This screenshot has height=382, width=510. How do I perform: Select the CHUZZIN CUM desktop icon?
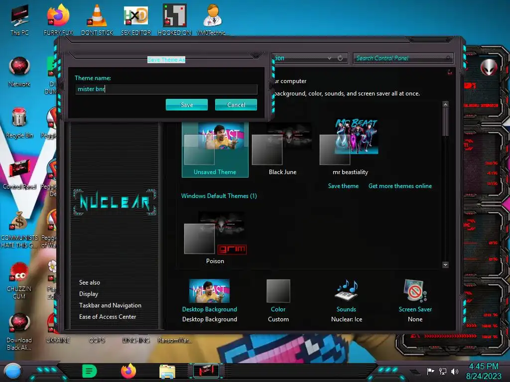19,281
